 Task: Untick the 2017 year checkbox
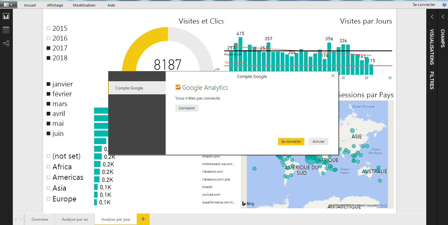[49, 48]
